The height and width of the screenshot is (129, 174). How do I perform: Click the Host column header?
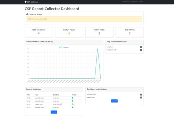(36, 95)
